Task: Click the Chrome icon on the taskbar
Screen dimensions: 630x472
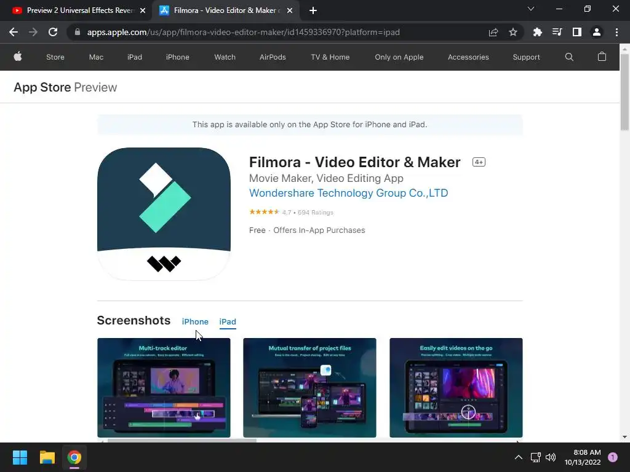Action: pyautogui.click(x=74, y=457)
